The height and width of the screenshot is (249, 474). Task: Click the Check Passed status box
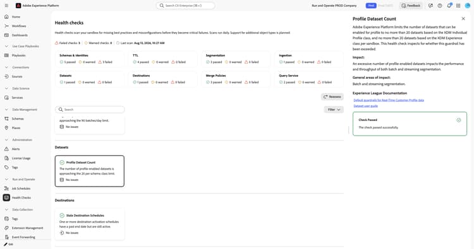click(x=410, y=124)
